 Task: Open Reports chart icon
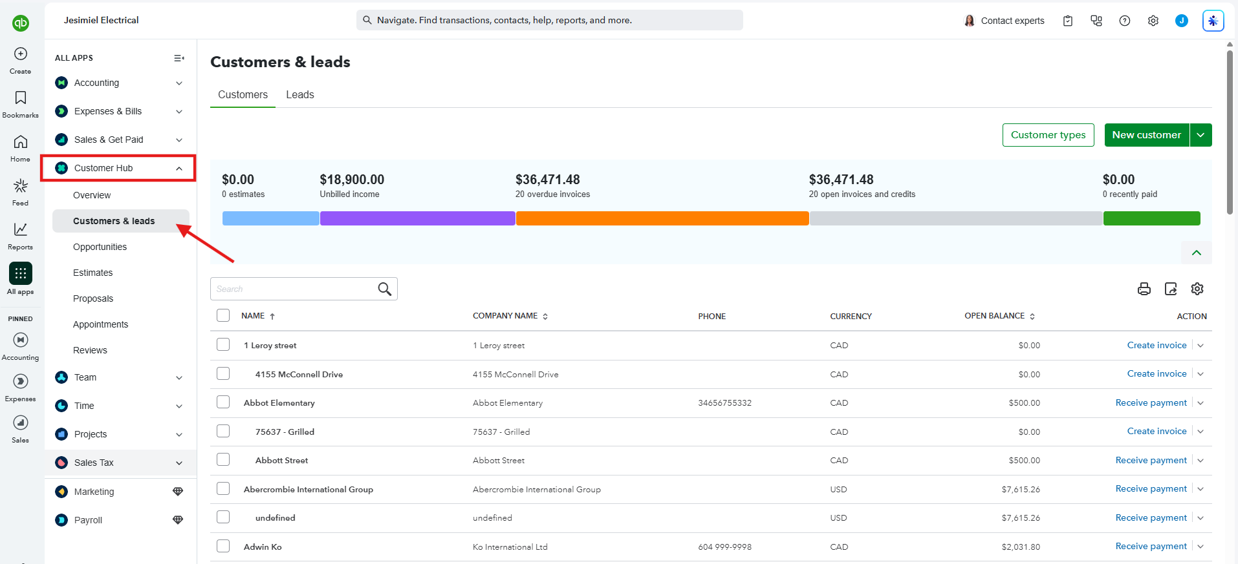tap(21, 229)
